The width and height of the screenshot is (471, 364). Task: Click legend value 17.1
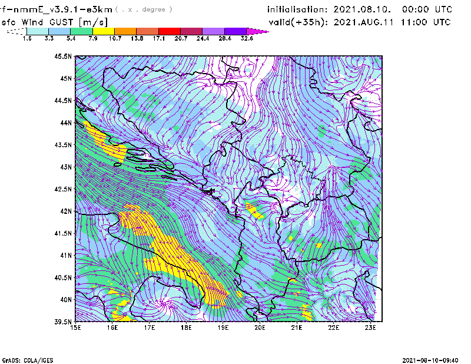click(x=158, y=38)
